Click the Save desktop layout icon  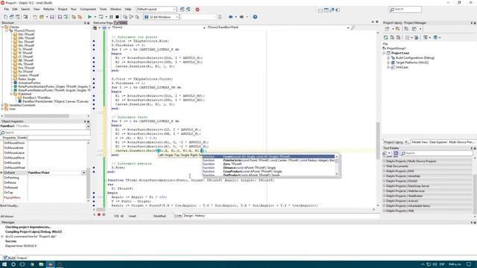coord(182,10)
